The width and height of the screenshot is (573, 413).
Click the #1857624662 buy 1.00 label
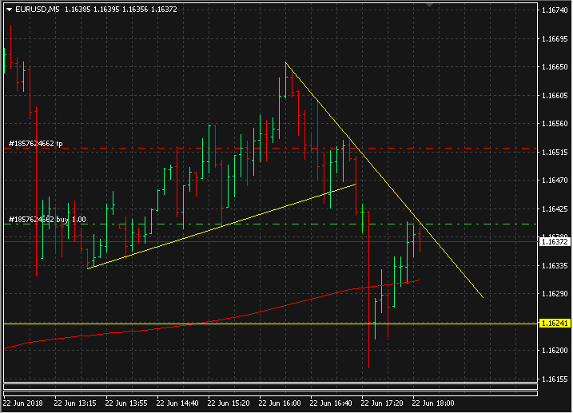pyautogui.click(x=47, y=219)
